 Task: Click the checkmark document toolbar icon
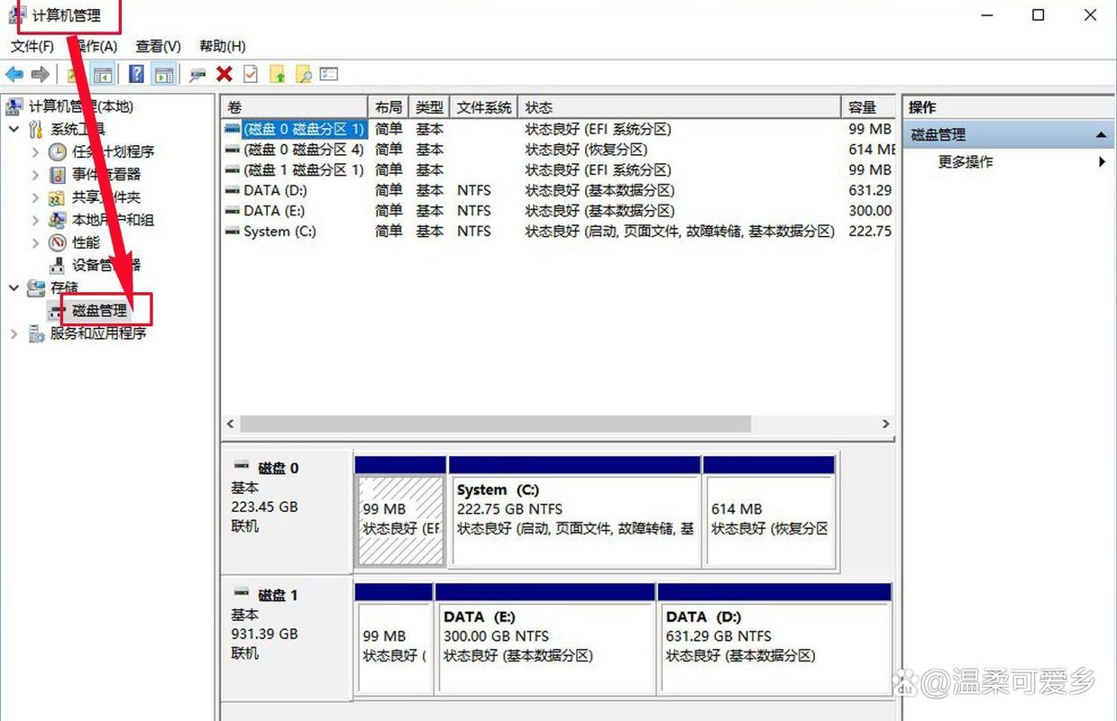[x=249, y=74]
